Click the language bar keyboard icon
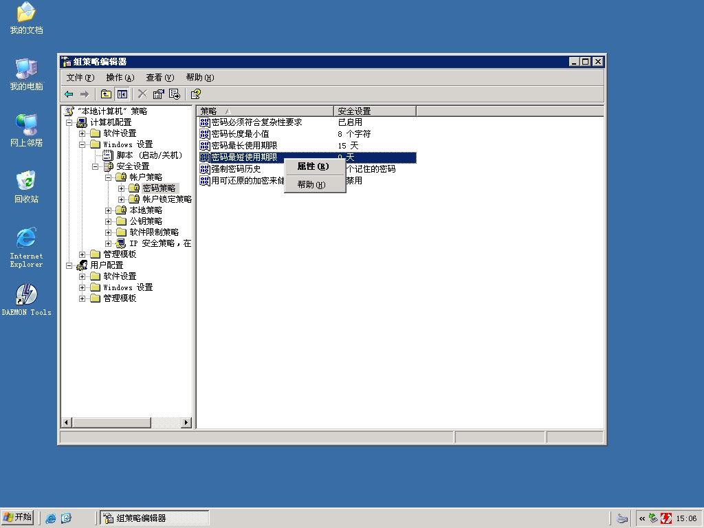This screenshot has height=528, width=704. click(x=621, y=518)
